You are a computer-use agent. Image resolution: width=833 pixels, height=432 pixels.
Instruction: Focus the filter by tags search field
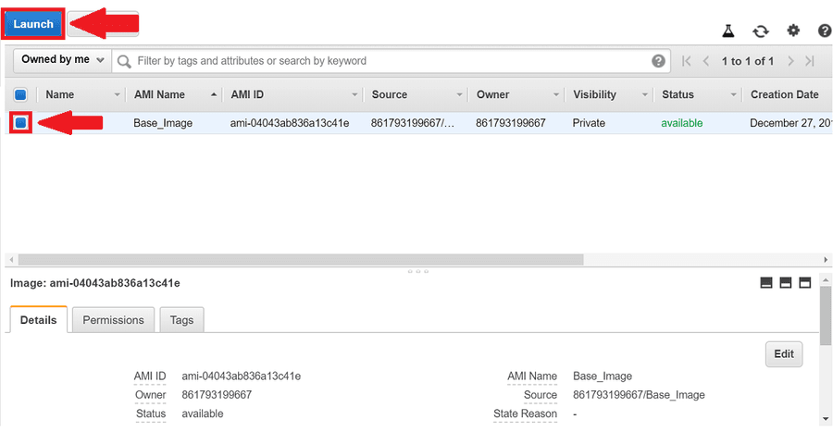[391, 61]
